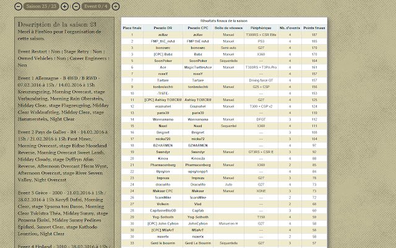Image resolution: width=396 pixels, height=248 pixels.
Task: Go to next season with plus icon
Action: [x=64, y=6]
